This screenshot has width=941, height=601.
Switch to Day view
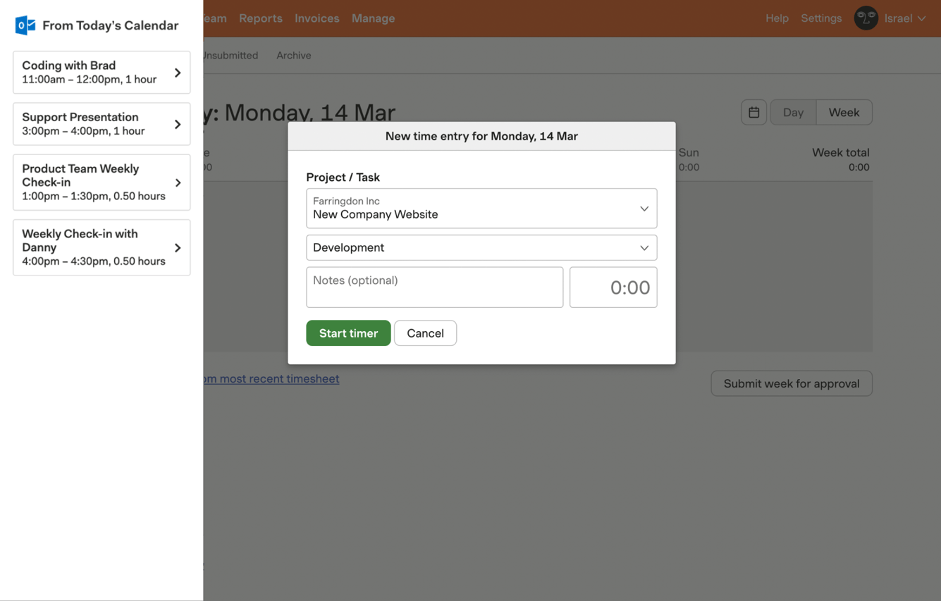(x=792, y=112)
